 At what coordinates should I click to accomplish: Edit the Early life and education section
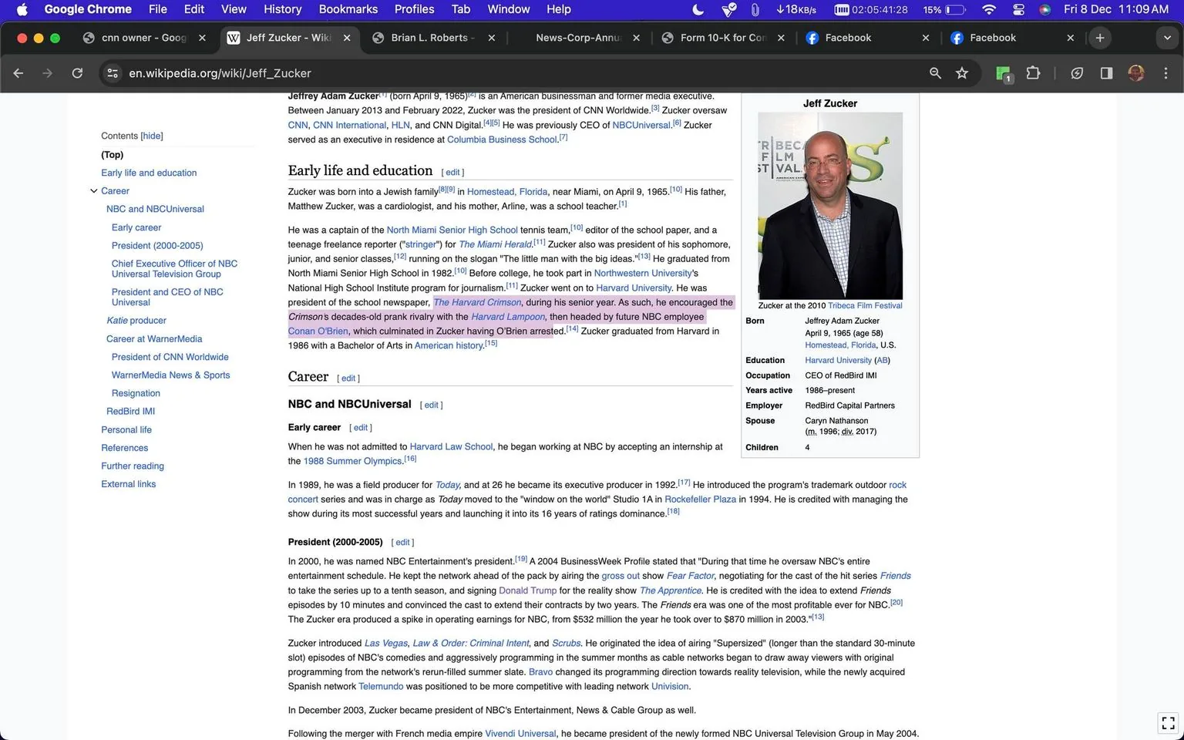tap(452, 172)
